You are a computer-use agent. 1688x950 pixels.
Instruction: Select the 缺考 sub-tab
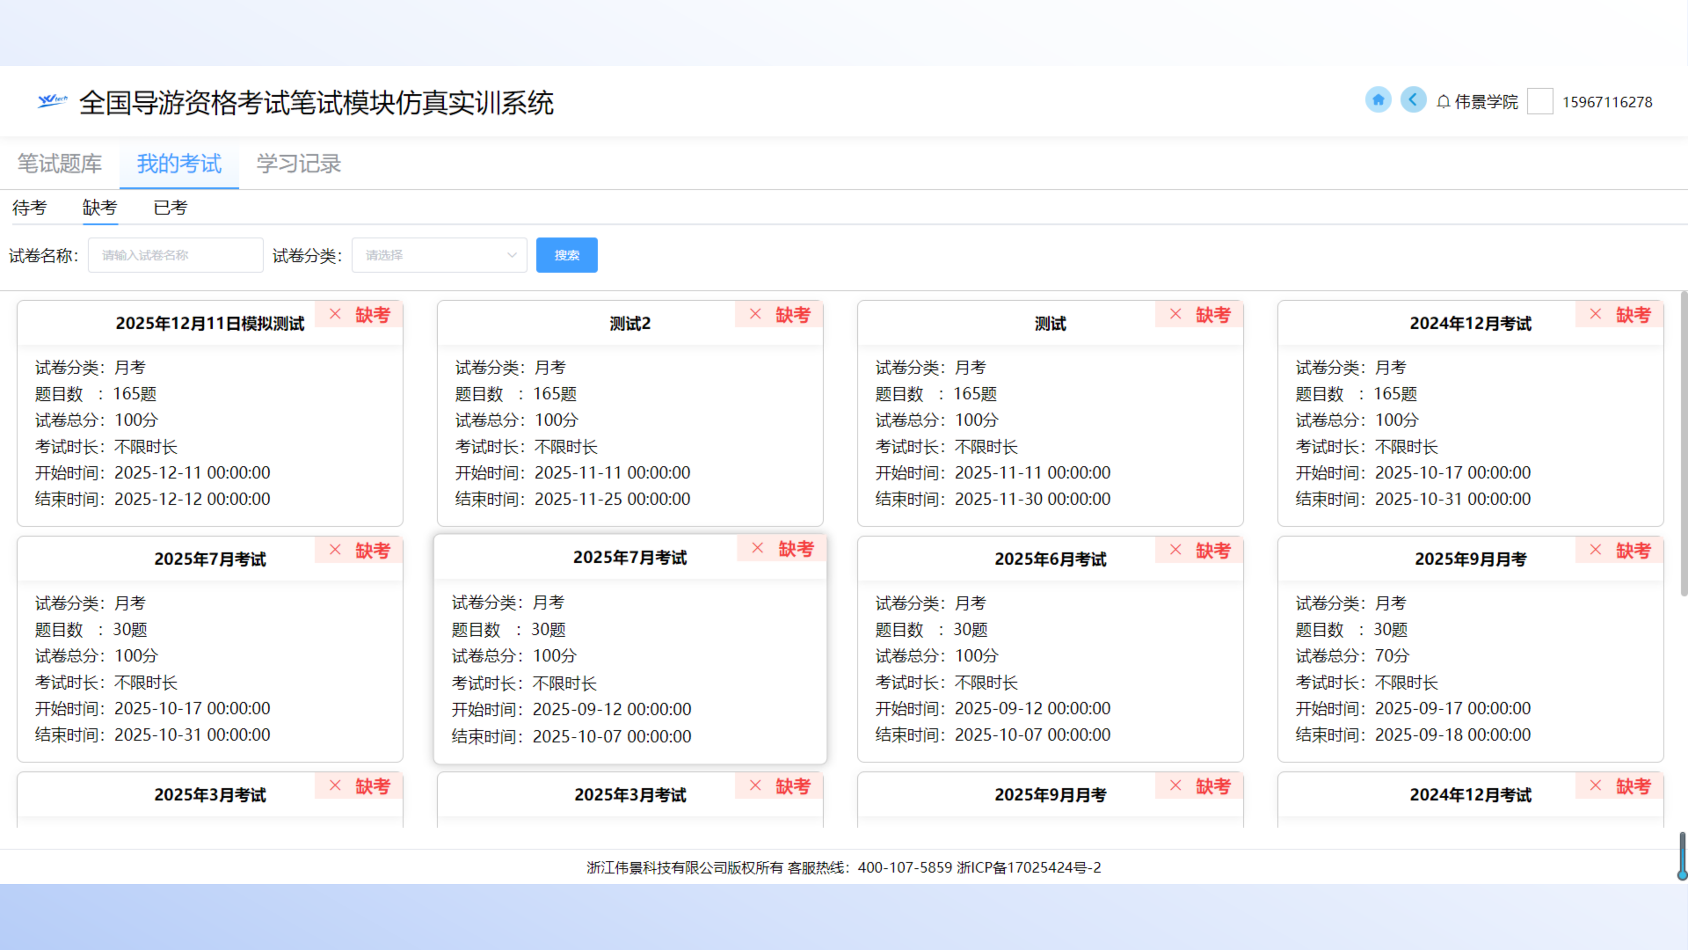point(100,208)
